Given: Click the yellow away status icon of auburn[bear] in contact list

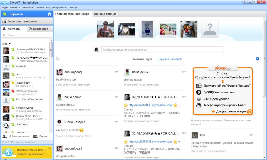Looking at the screenshot, I should tap(13, 82).
